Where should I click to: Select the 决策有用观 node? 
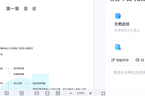(x=19, y=74)
